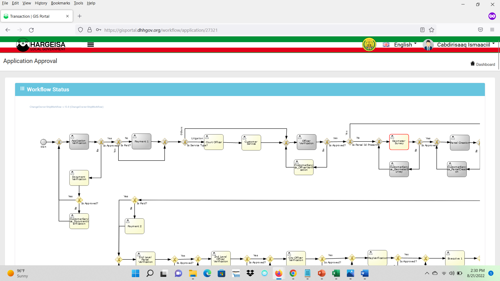Click the Executive 1 task node
Screen dimensions: 500x281
click(455, 258)
